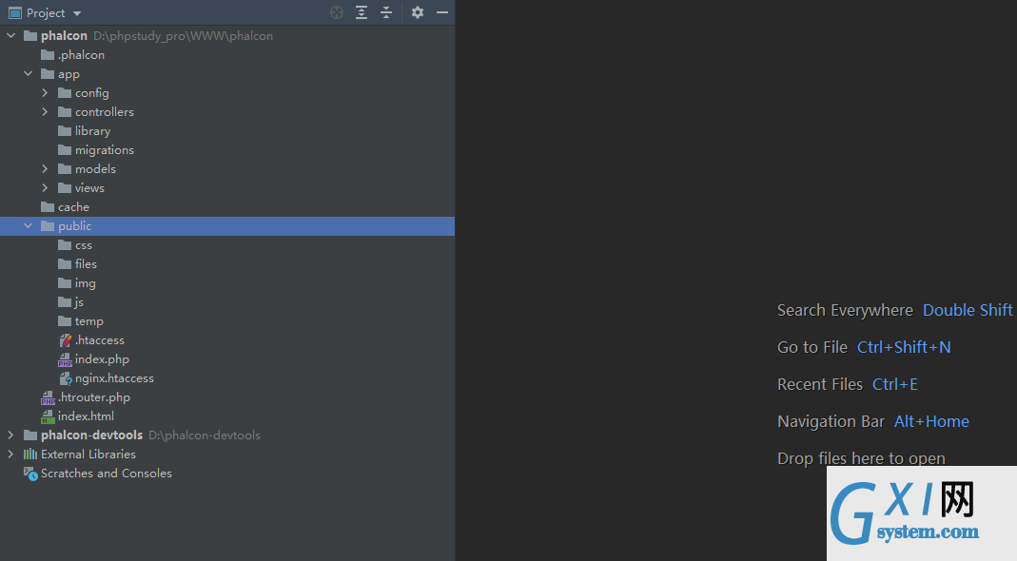Screen dimensions: 1017x561
Task: Click the Recent Files text
Action: click(820, 384)
